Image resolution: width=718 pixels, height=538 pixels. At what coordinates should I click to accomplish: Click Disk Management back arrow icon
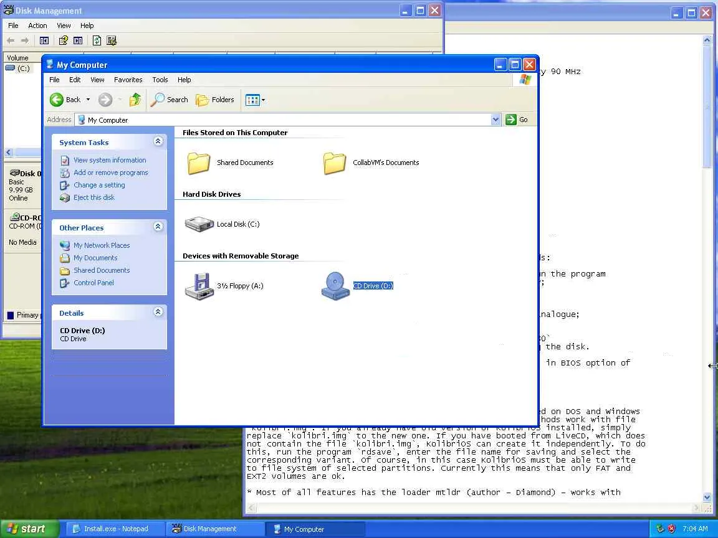pyautogui.click(x=11, y=40)
